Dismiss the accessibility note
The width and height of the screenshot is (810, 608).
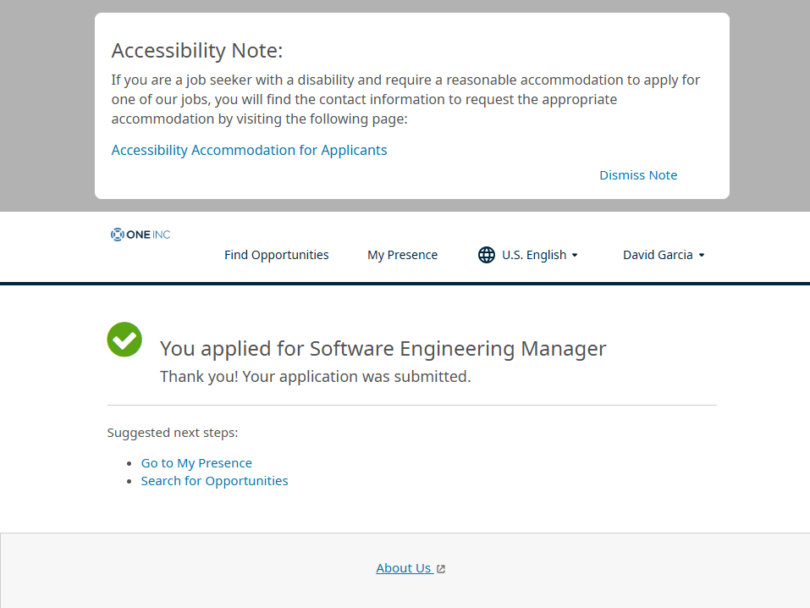(638, 175)
